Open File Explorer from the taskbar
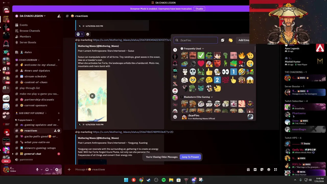This screenshot has width=327, height=184. click(x=171, y=180)
